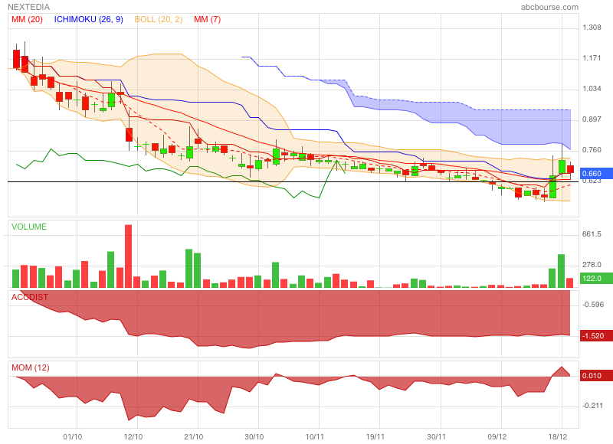Screen dimensions: 613x444
Task: Click the blue 0.660 current price tag
Action: coord(596,173)
